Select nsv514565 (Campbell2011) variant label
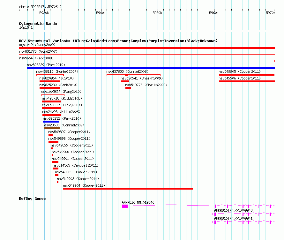This screenshot has width=284, height=240. coord(76,165)
